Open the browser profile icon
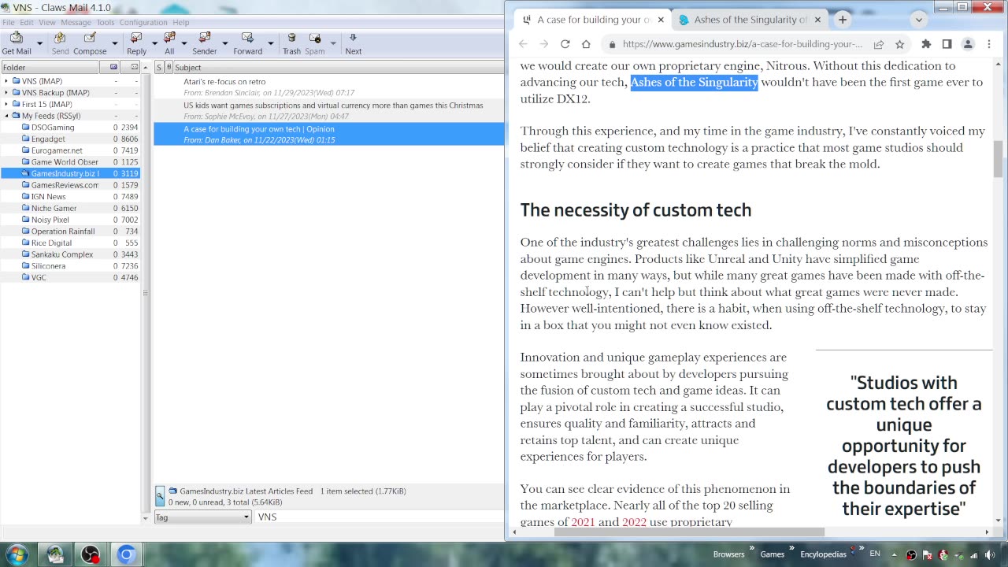Screen dimensions: 1008x567 click(x=968, y=44)
